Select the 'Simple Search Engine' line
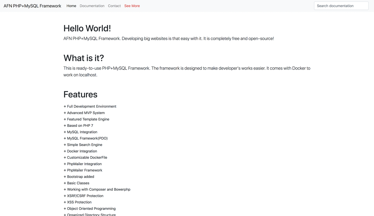 tap(83, 145)
